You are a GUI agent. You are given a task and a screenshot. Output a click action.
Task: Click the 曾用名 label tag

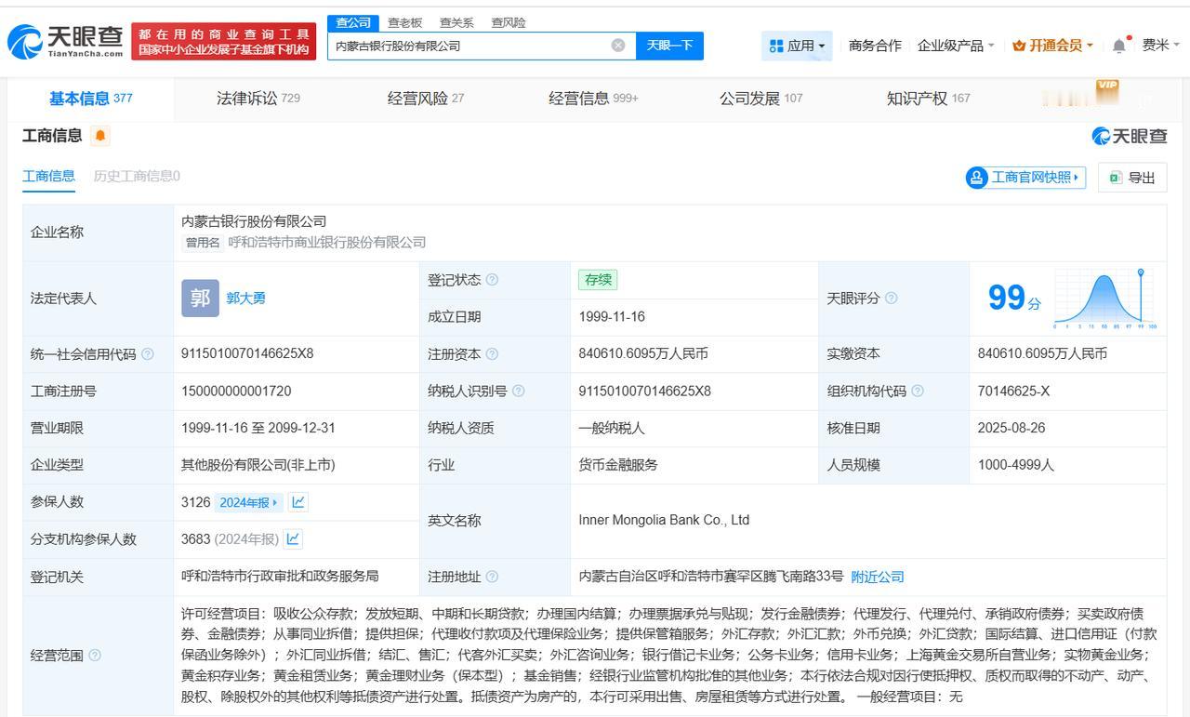click(203, 243)
